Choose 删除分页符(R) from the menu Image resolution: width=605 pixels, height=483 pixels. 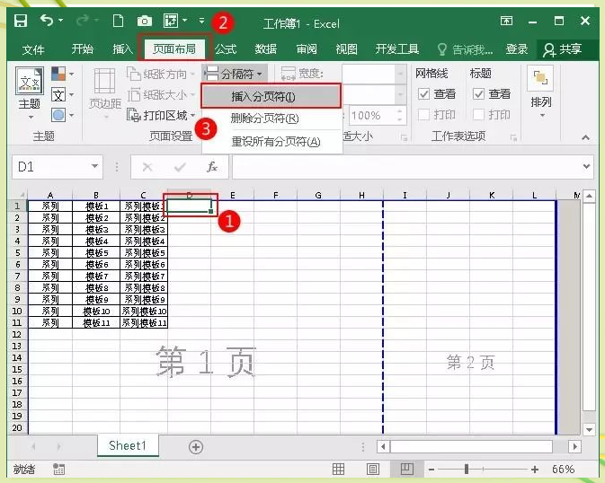(x=272, y=119)
